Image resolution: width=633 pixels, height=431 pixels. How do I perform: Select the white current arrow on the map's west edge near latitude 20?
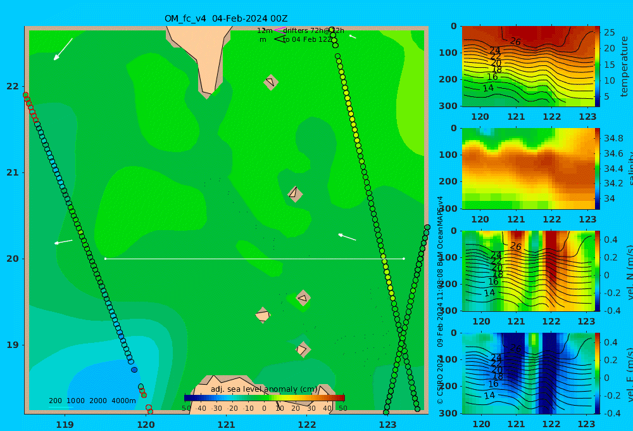pos(63,241)
